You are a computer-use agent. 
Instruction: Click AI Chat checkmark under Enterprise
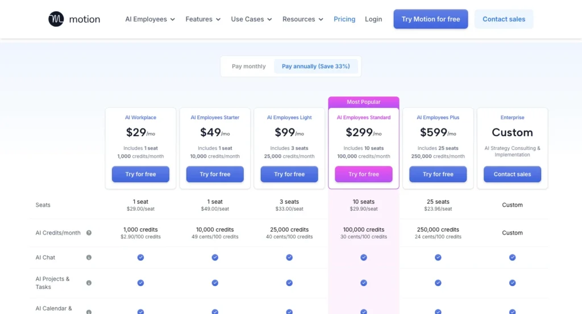(512, 257)
